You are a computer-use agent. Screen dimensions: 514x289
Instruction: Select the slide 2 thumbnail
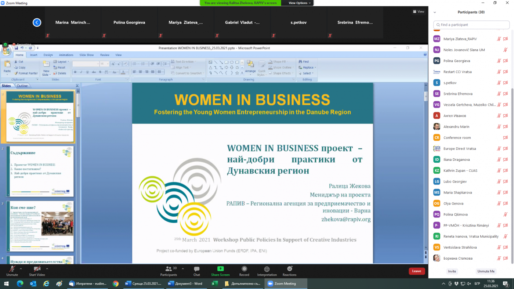[x=40, y=171]
